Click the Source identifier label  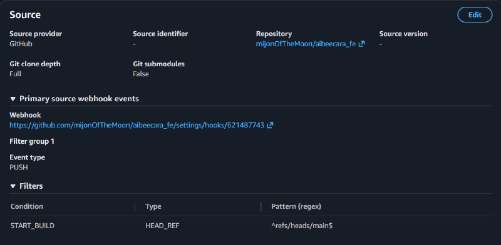point(160,34)
